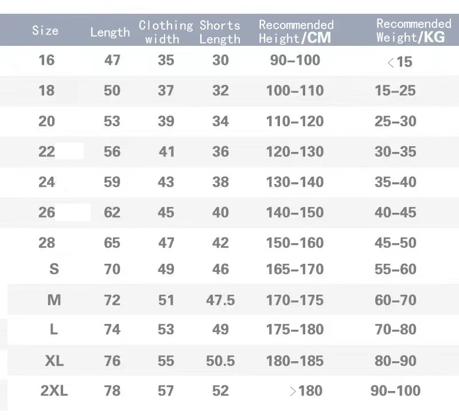459x418 pixels.
Task: Click the Clothing width header
Action: point(166,32)
